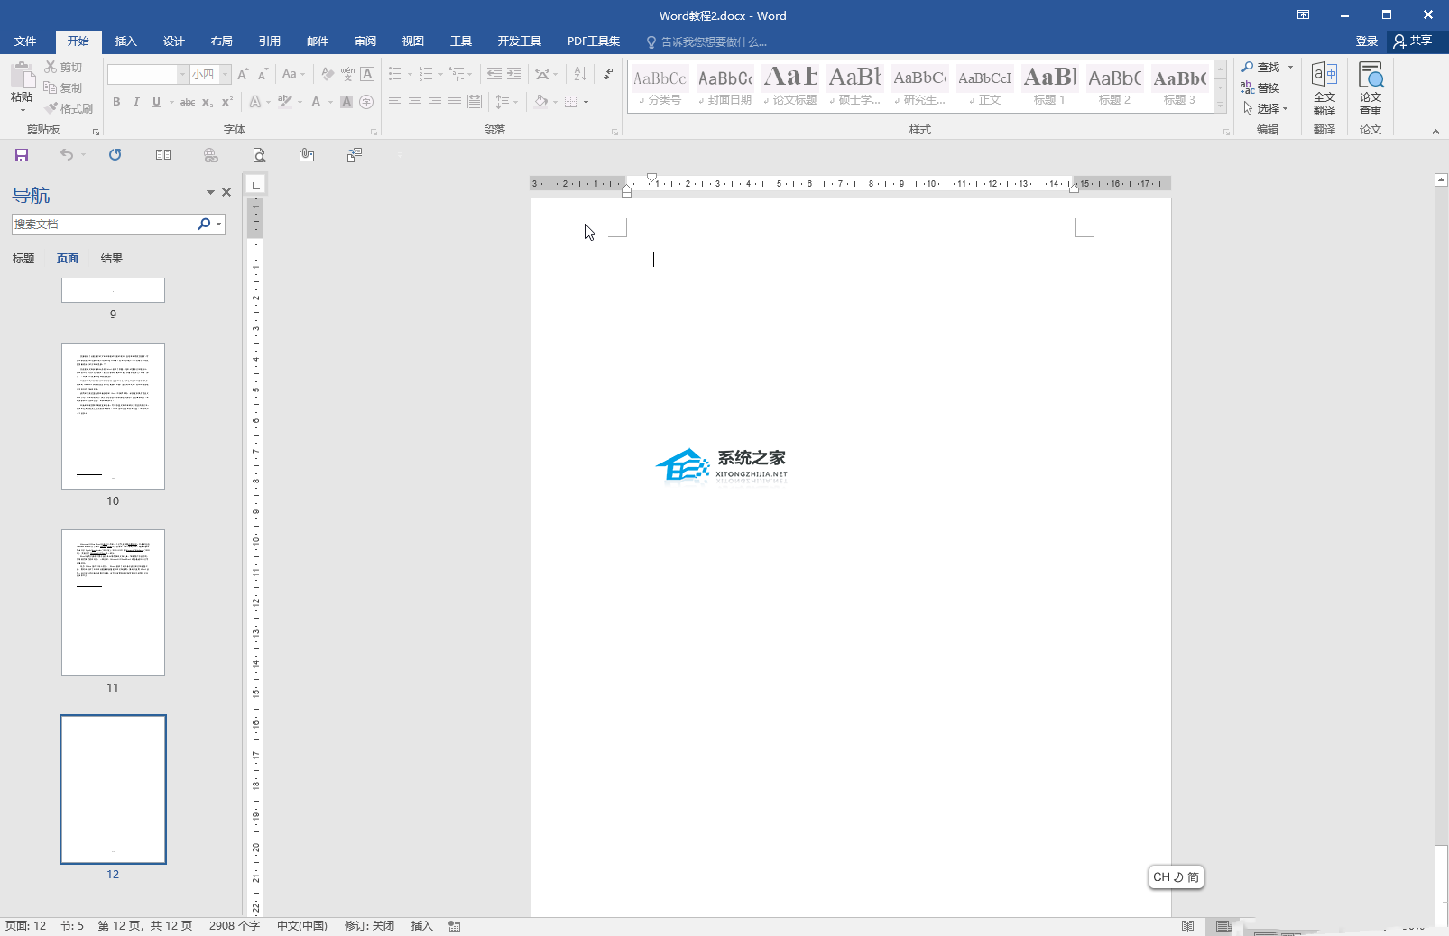
Task: Toggle Bold formatting
Action: [x=116, y=102]
